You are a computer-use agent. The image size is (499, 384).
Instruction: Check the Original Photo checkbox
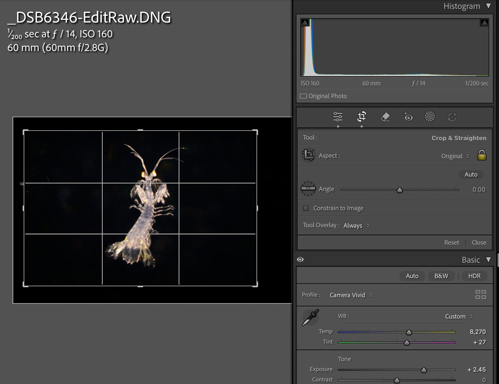pyautogui.click(x=303, y=96)
